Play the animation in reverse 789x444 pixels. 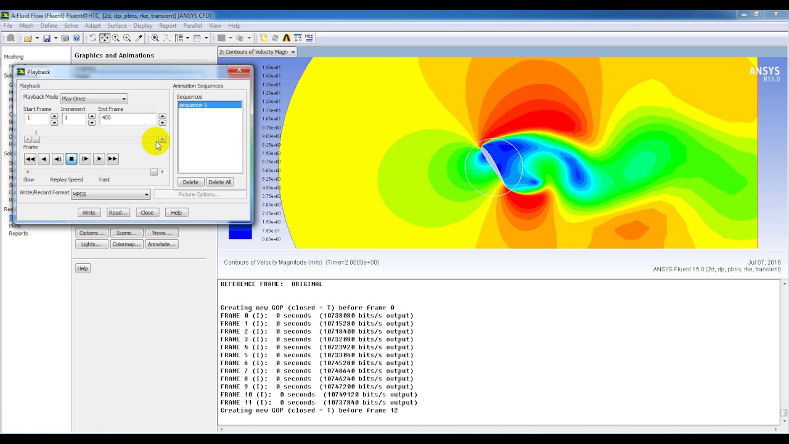tap(43, 159)
